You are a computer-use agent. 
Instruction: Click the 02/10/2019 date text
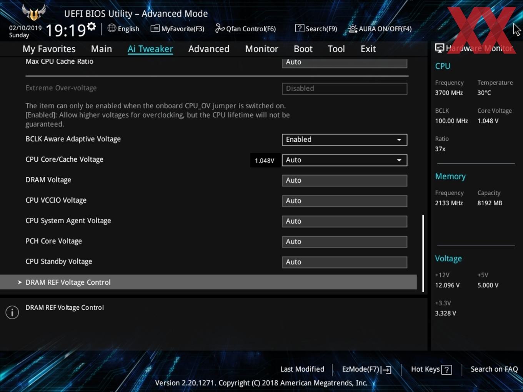(25, 28)
